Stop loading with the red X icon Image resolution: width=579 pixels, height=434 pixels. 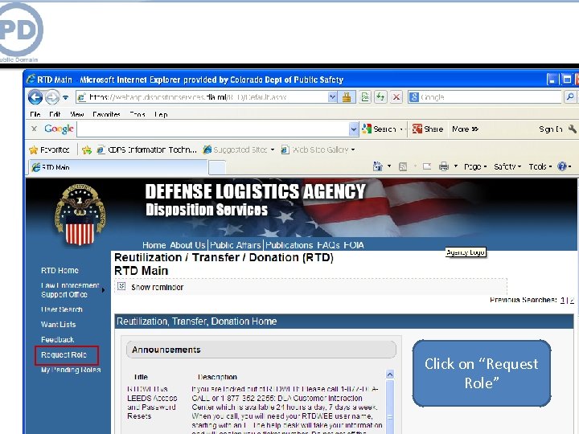coord(396,97)
